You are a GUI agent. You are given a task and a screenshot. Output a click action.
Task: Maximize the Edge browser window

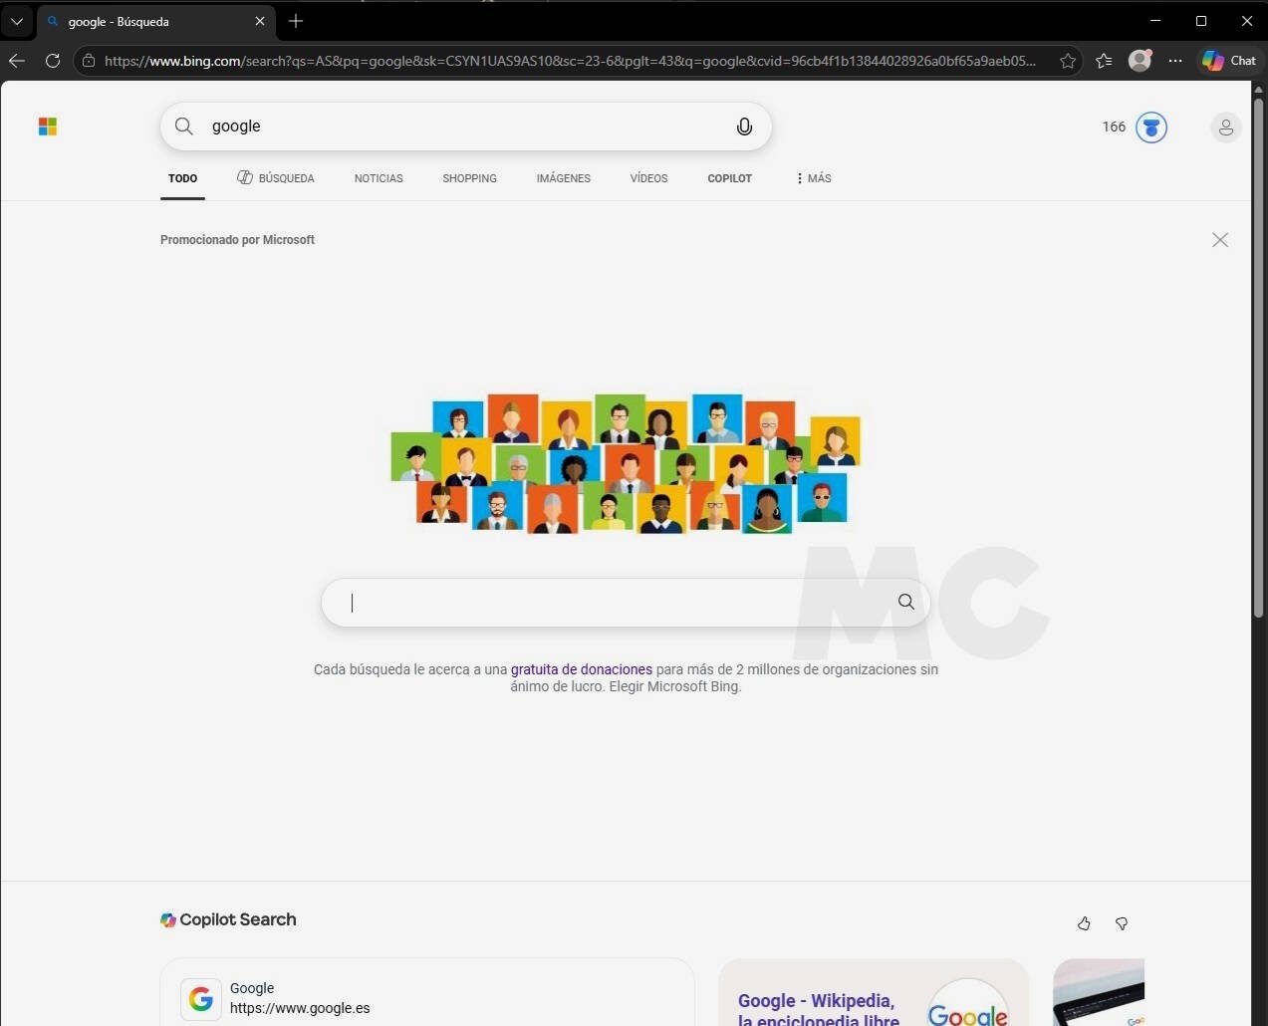(x=1201, y=21)
